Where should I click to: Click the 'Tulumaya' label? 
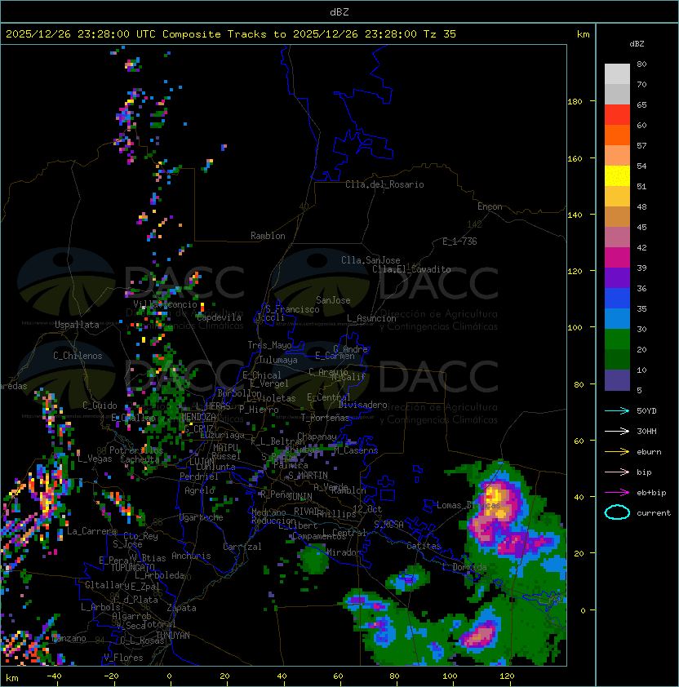pos(278,360)
